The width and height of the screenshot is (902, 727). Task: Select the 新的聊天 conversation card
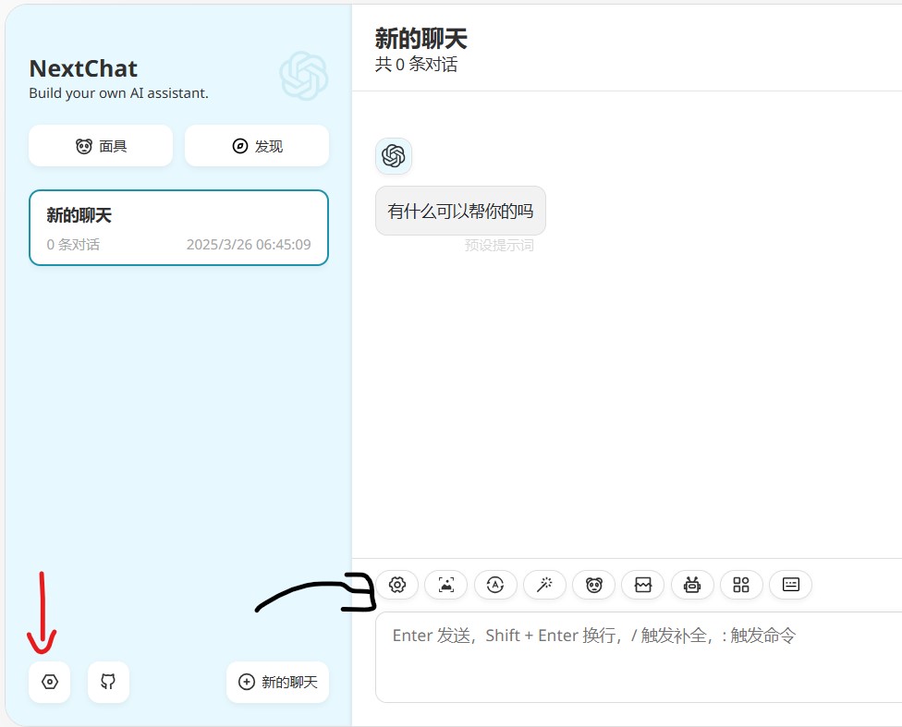click(x=179, y=228)
